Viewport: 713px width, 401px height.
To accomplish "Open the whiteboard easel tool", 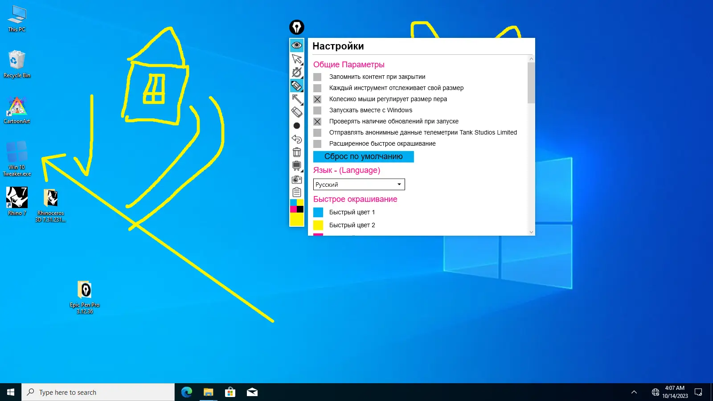I will pyautogui.click(x=297, y=166).
